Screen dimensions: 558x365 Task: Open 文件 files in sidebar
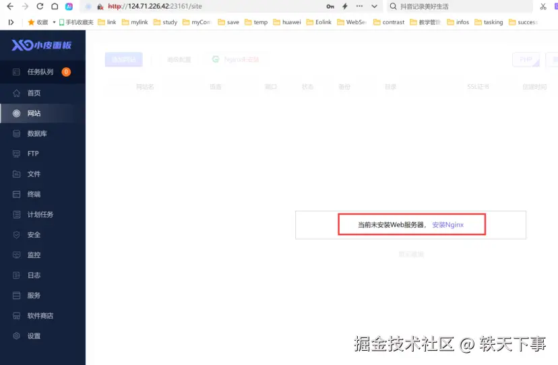click(x=42, y=174)
